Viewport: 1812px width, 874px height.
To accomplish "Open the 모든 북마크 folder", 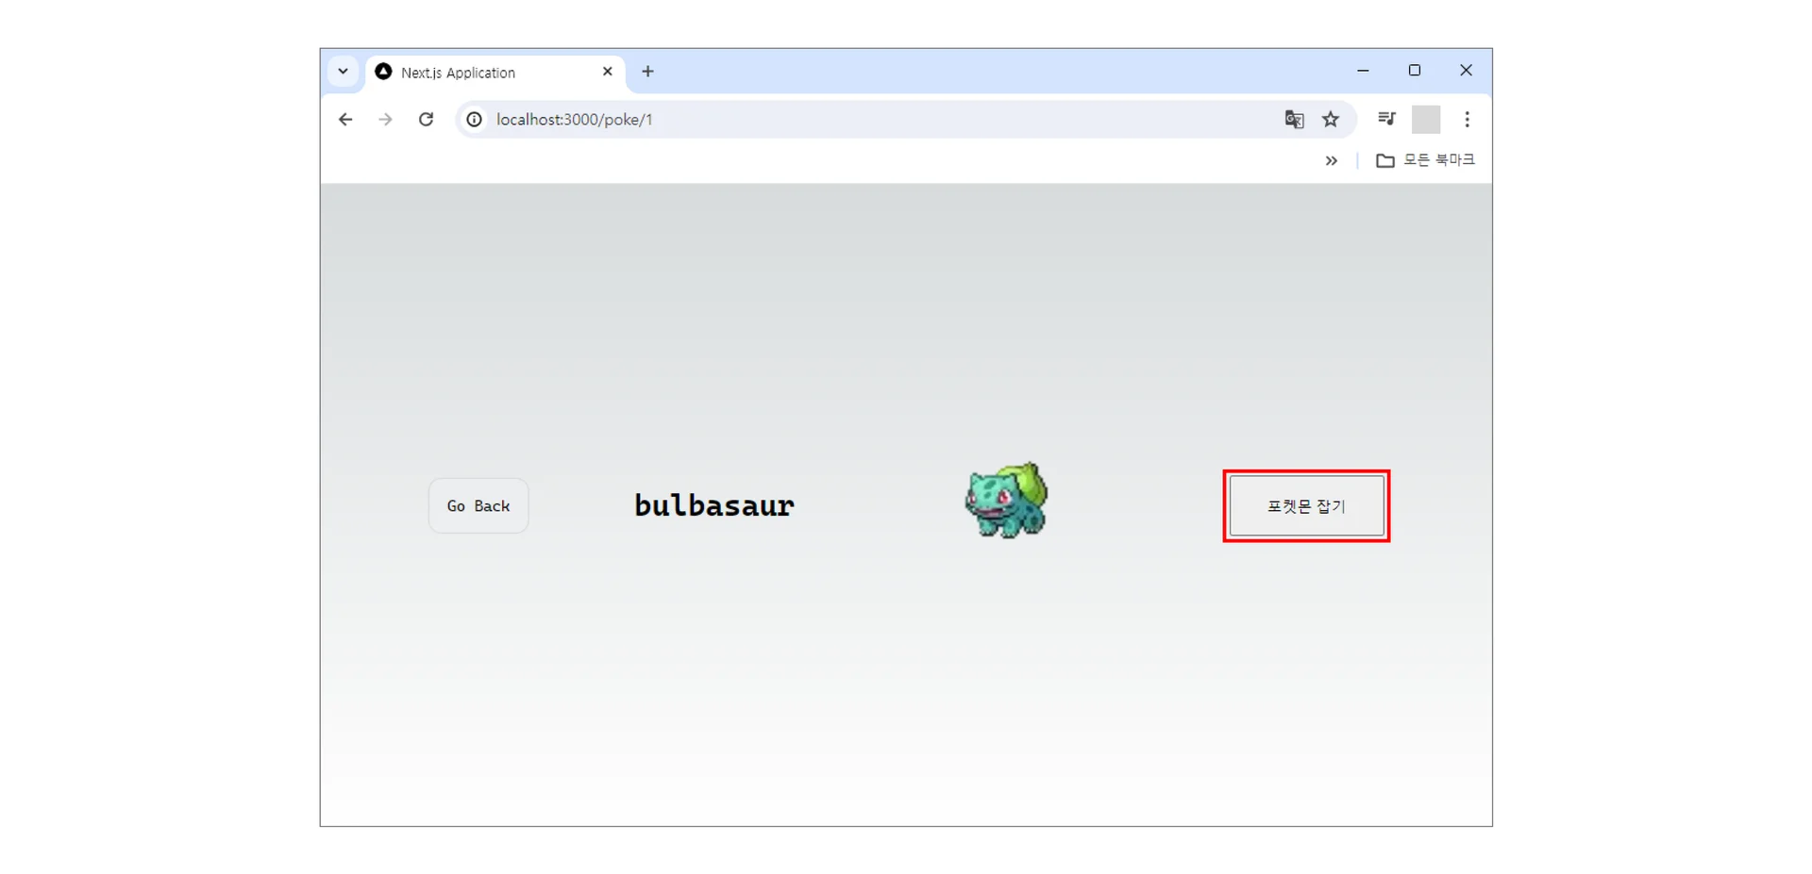I will [x=1425, y=160].
